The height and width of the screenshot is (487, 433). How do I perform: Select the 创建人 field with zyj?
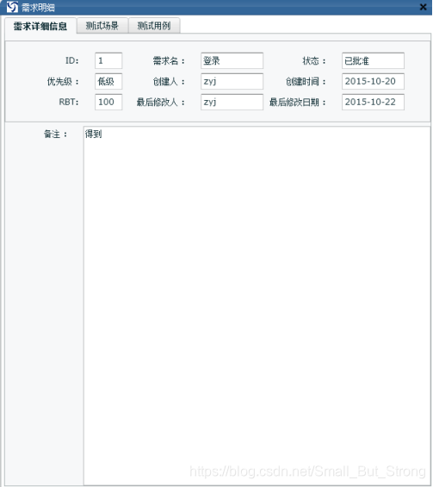tap(232, 81)
